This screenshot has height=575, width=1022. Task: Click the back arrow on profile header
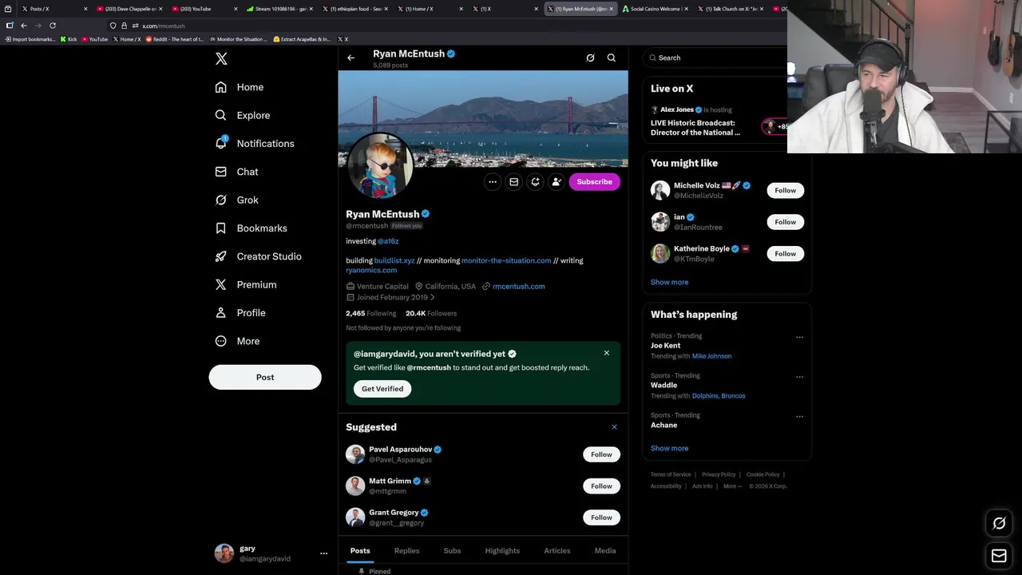tap(351, 57)
